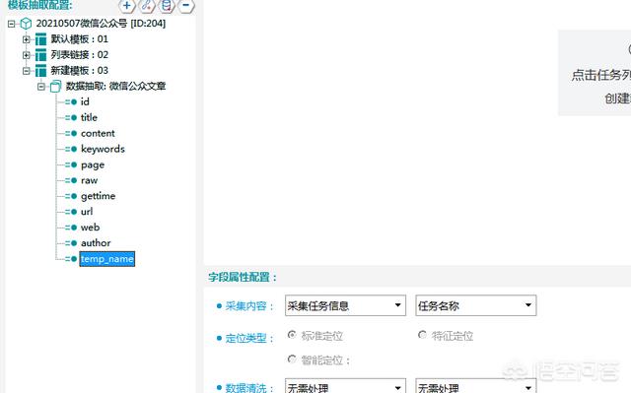
Task: Select the keywords field in tree
Action: pos(103,149)
